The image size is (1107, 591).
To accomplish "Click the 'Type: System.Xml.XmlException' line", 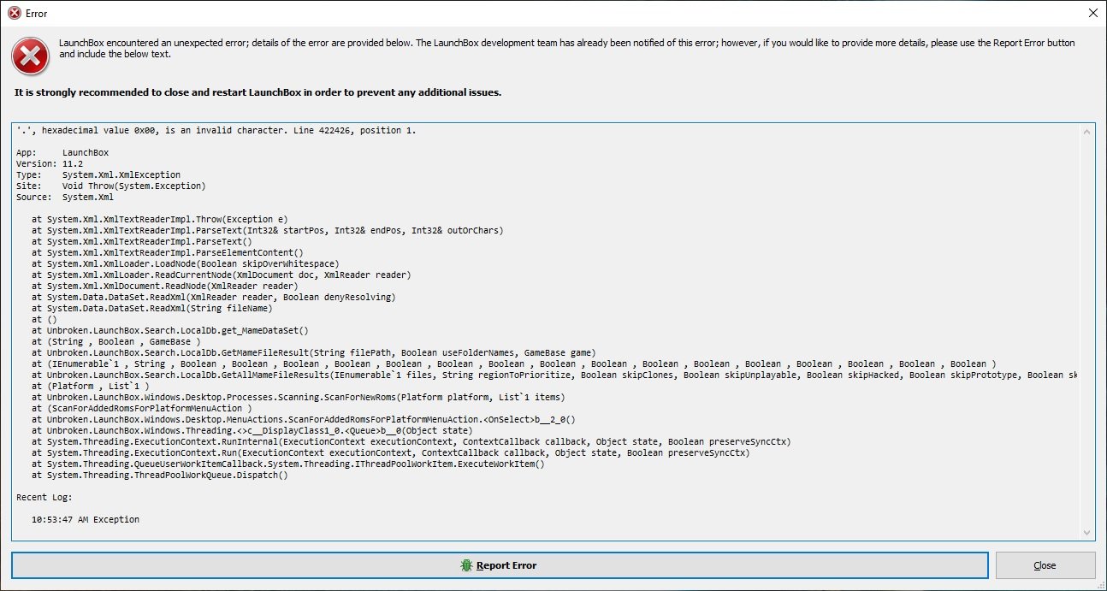I will point(98,174).
